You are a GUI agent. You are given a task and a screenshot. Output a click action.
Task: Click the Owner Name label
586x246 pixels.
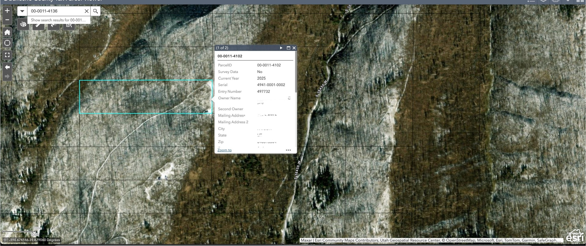tap(229, 98)
